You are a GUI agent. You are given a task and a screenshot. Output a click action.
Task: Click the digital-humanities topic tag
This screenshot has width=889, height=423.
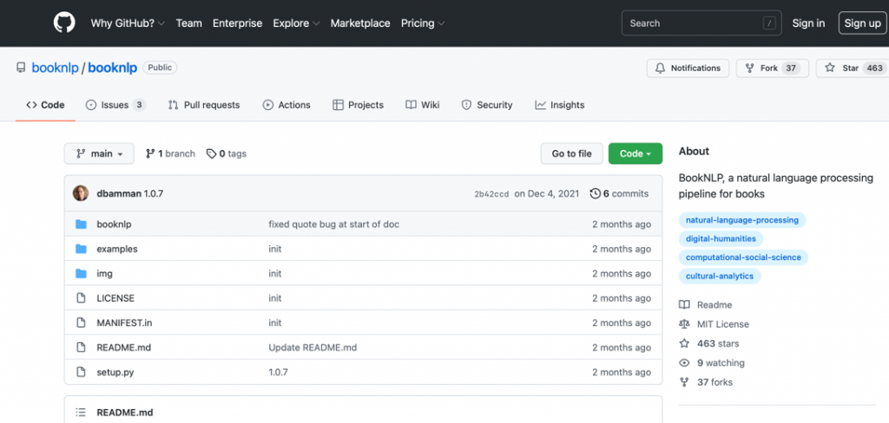[721, 239]
